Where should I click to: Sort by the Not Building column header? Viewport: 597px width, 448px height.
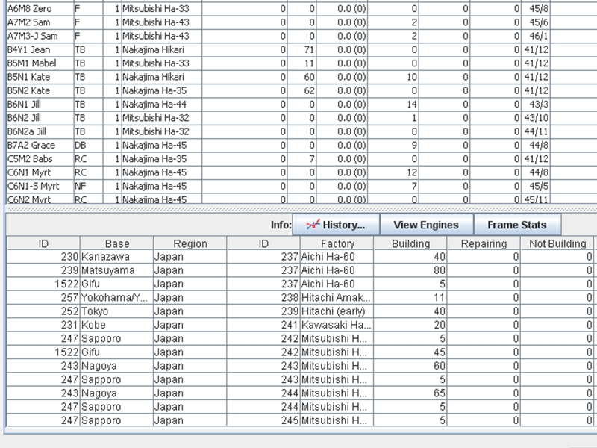(557, 243)
